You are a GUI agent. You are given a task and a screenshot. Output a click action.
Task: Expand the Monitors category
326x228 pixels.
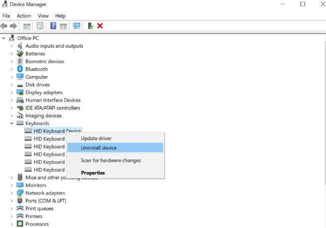coord(12,185)
